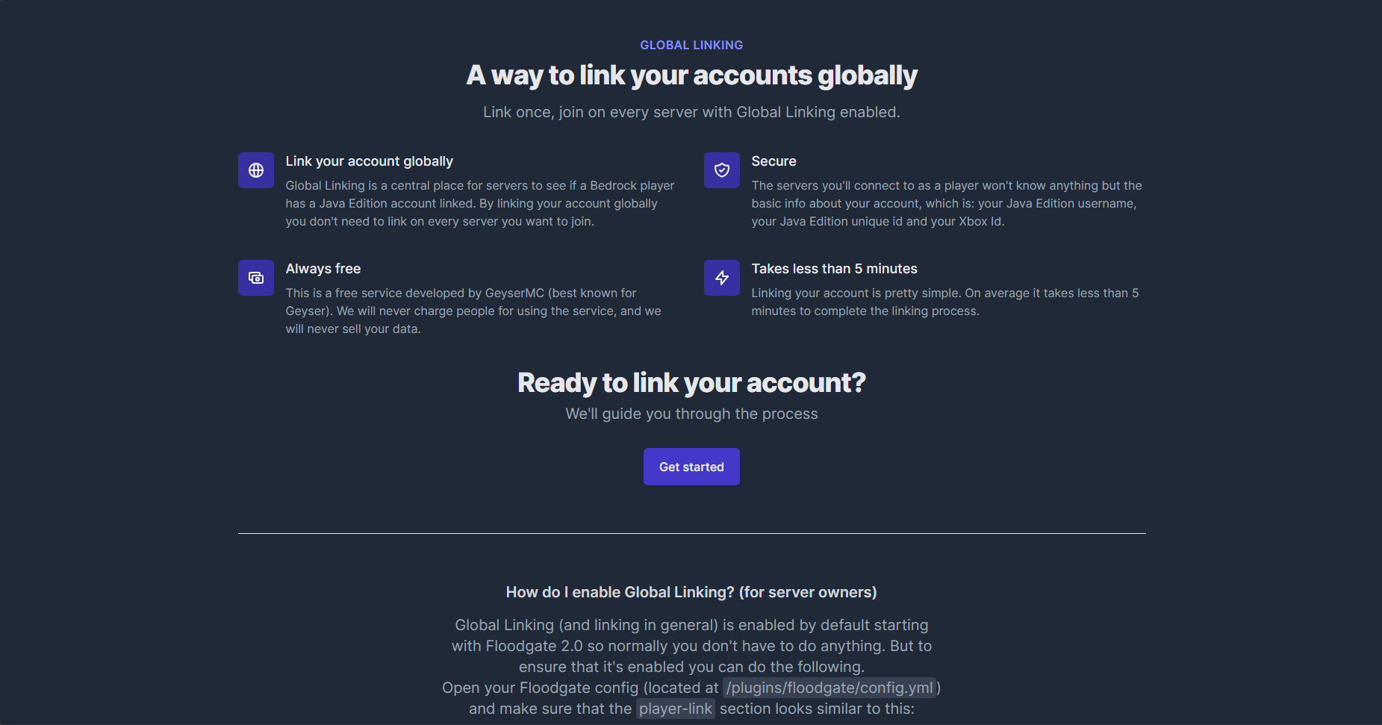Click the 'Link once, join on every server' subtitle
Screen dimensions: 1382x725
691,112
